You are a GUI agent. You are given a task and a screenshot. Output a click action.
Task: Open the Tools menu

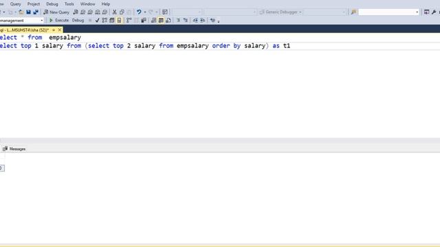click(x=69, y=4)
